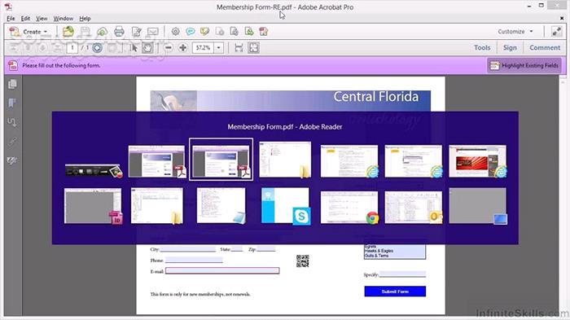Select the Hand pan tool
Image resolution: width=570 pixels, height=320 pixels.
pos(147,48)
